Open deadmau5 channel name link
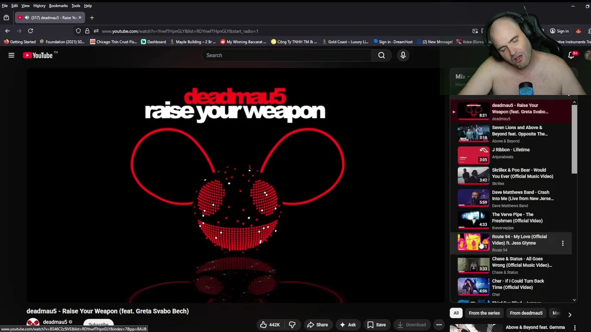Screen dimensions: 591x332 click(55, 322)
